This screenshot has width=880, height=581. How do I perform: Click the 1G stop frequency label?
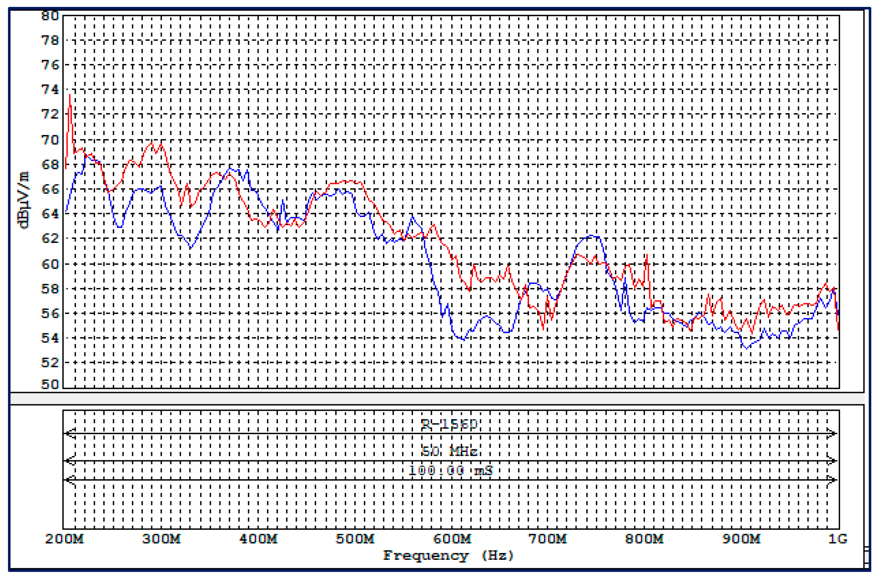pyautogui.click(x=837, y=538)
